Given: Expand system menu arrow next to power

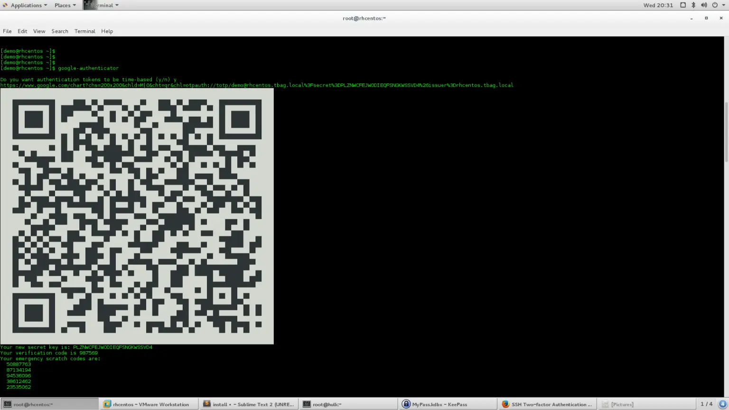Looking at the screenshot, I should pyautogui.click(x=723, y=5).
